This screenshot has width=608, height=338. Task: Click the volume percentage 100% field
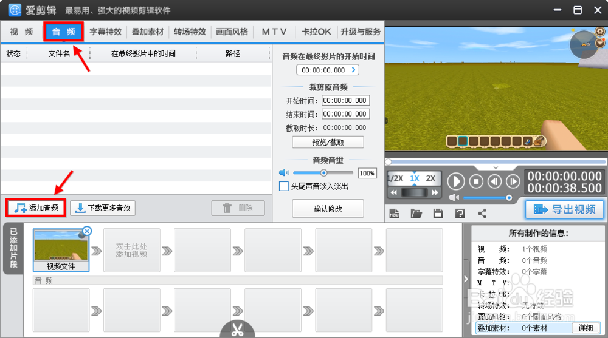point(367,173)
